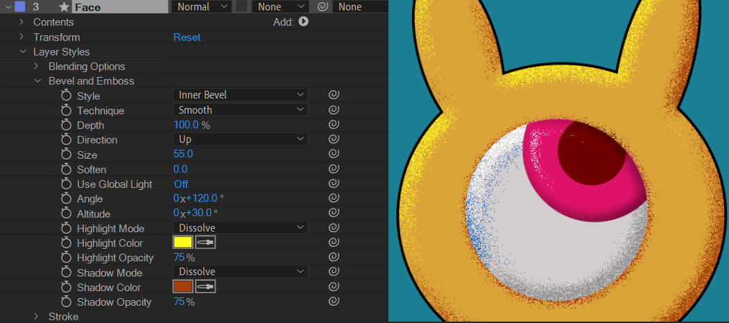
Task: Toggle the Depth property stopwatch
Action: (67, 125)
